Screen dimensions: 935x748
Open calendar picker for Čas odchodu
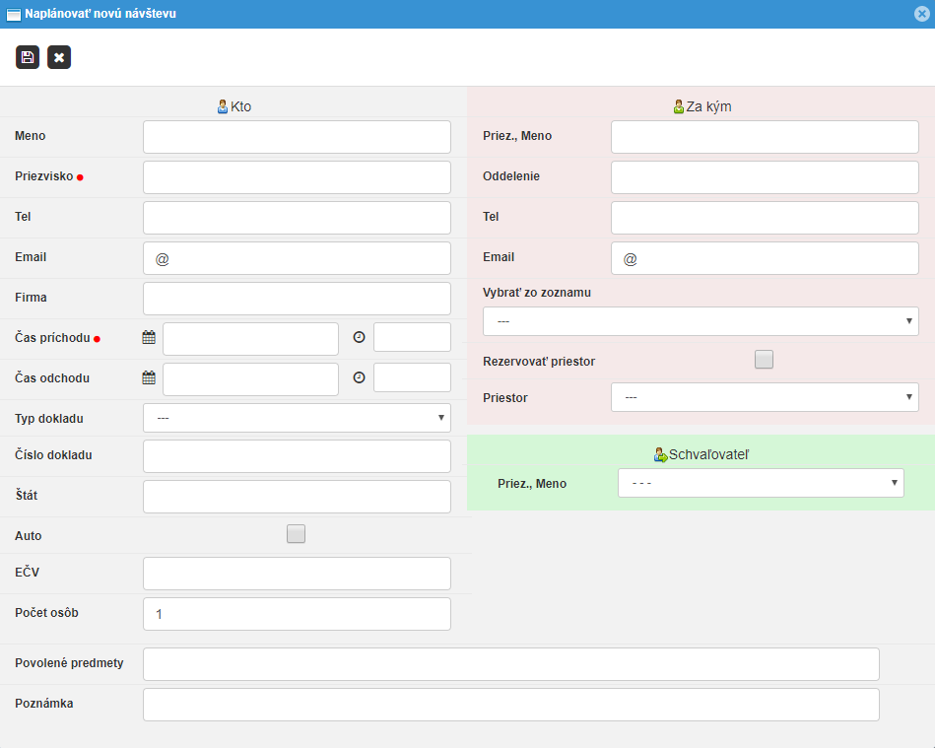pos(149,377)
